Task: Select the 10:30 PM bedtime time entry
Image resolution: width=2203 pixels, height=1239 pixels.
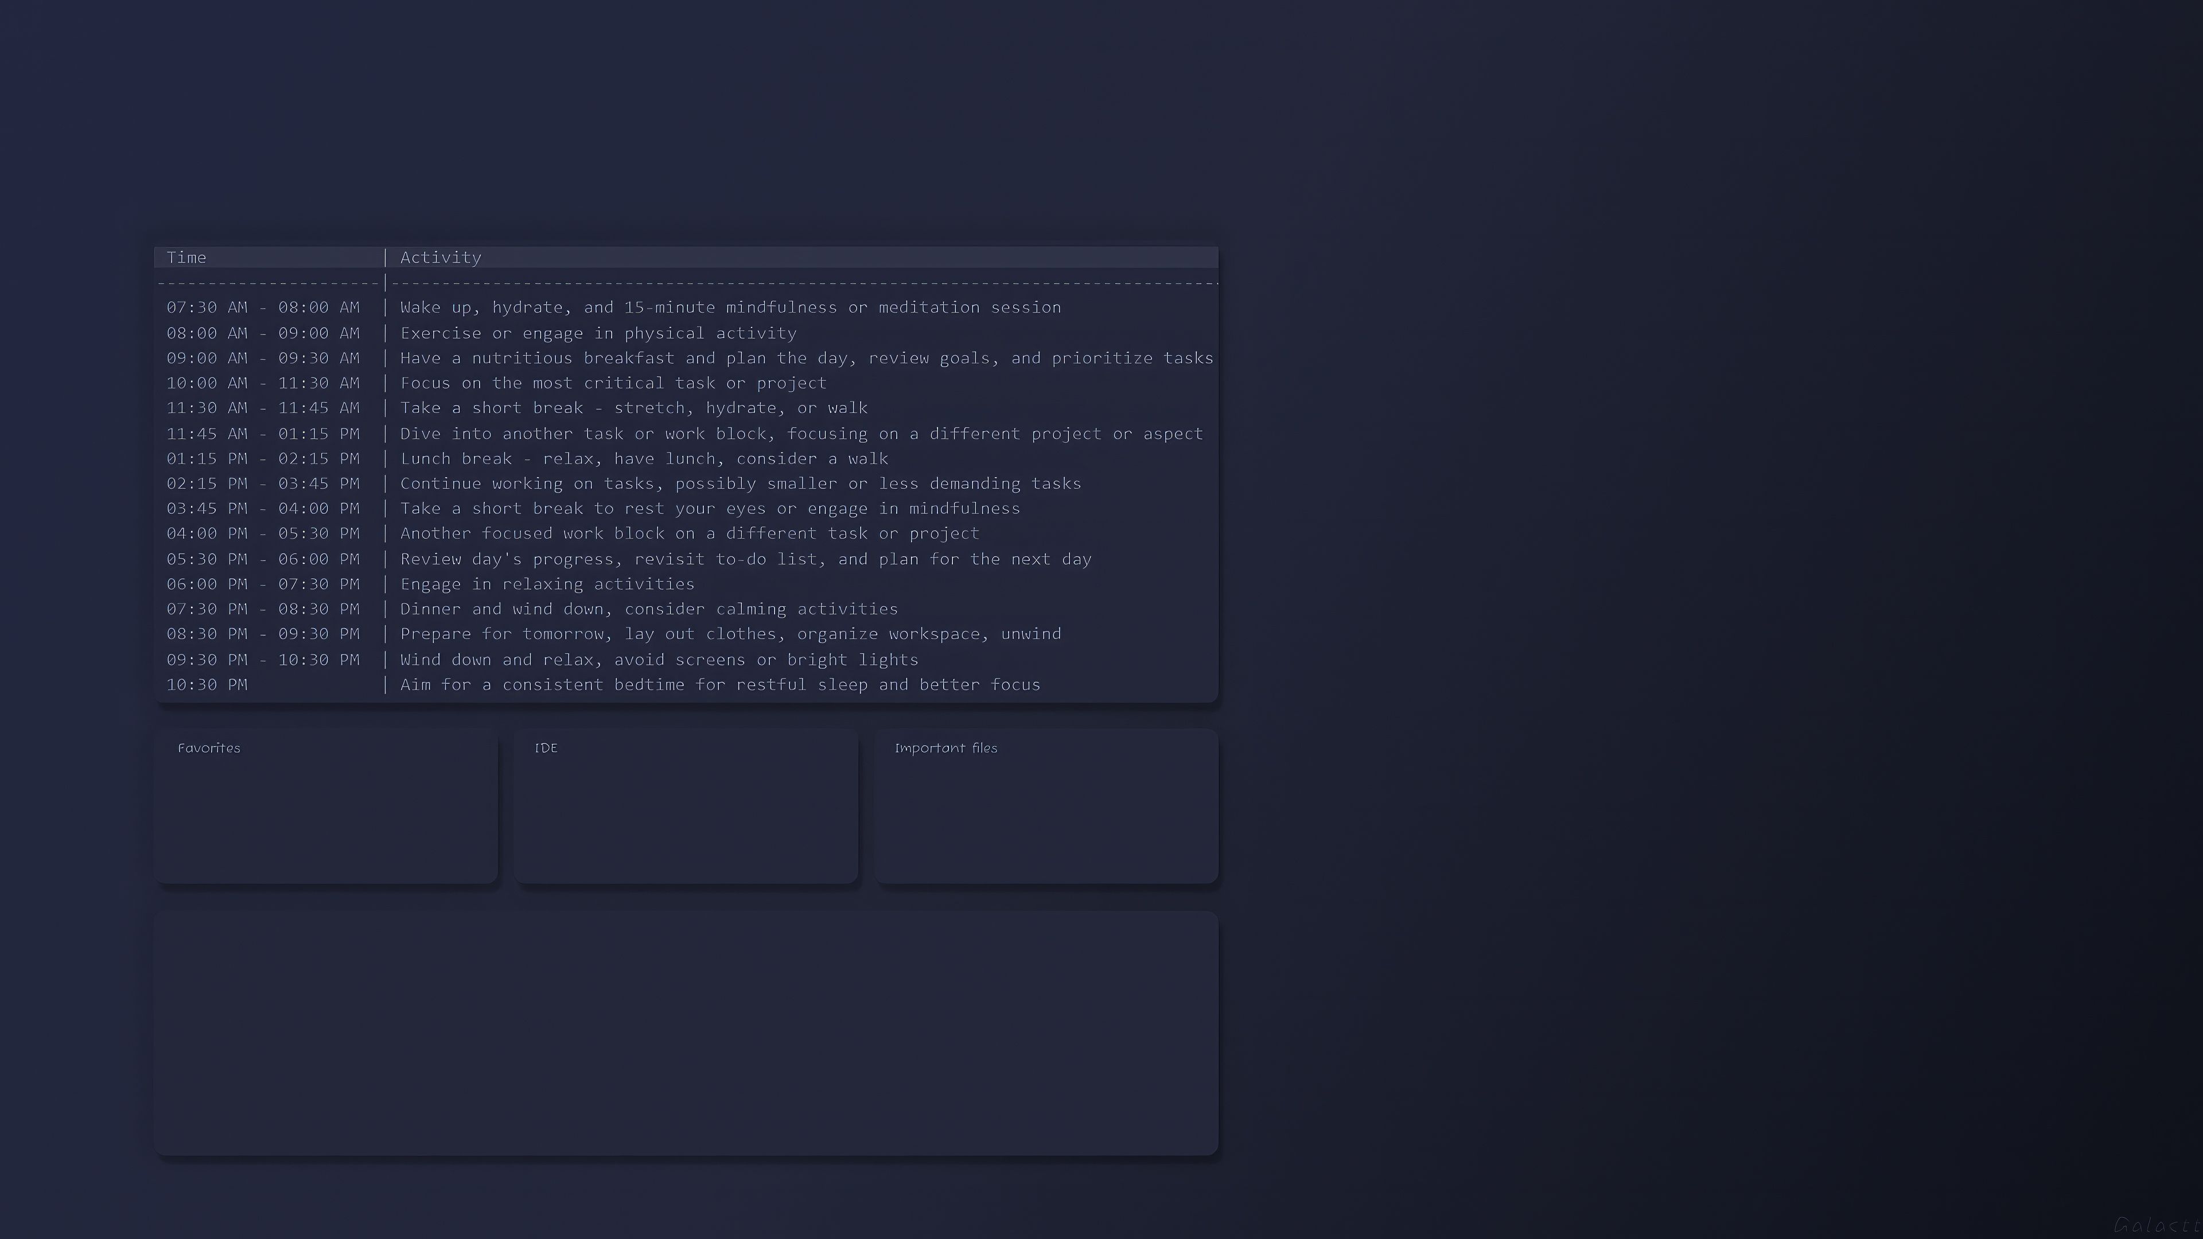Action: coord(207,685)
